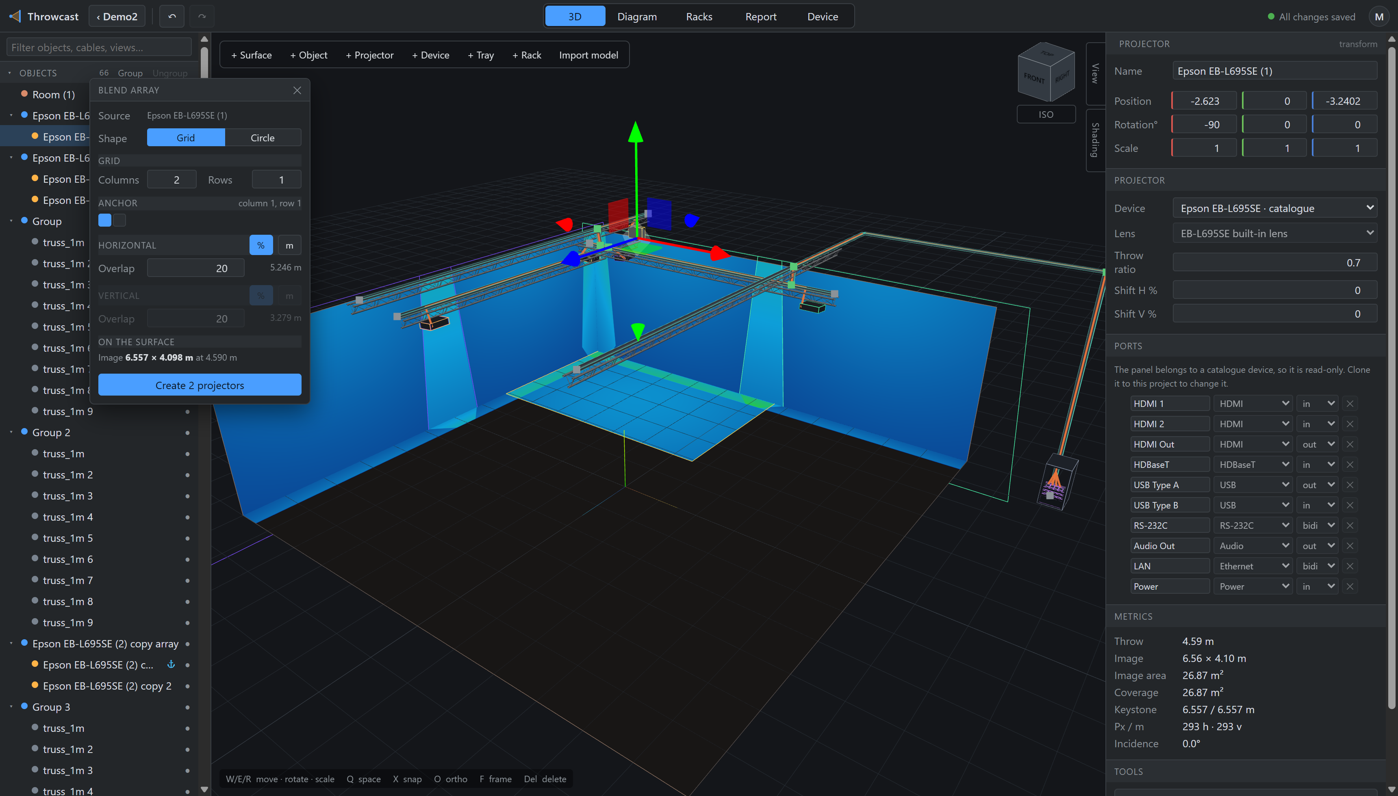Viewport: 1398px width, 796px height.
Task: Switch to the Racks tab
Action: point(699,16)
